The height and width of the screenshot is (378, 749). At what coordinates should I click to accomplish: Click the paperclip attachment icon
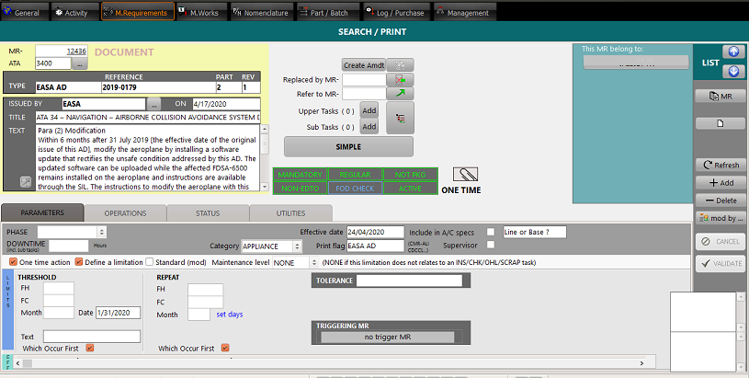pyautogui.click(x=465, y=175)
